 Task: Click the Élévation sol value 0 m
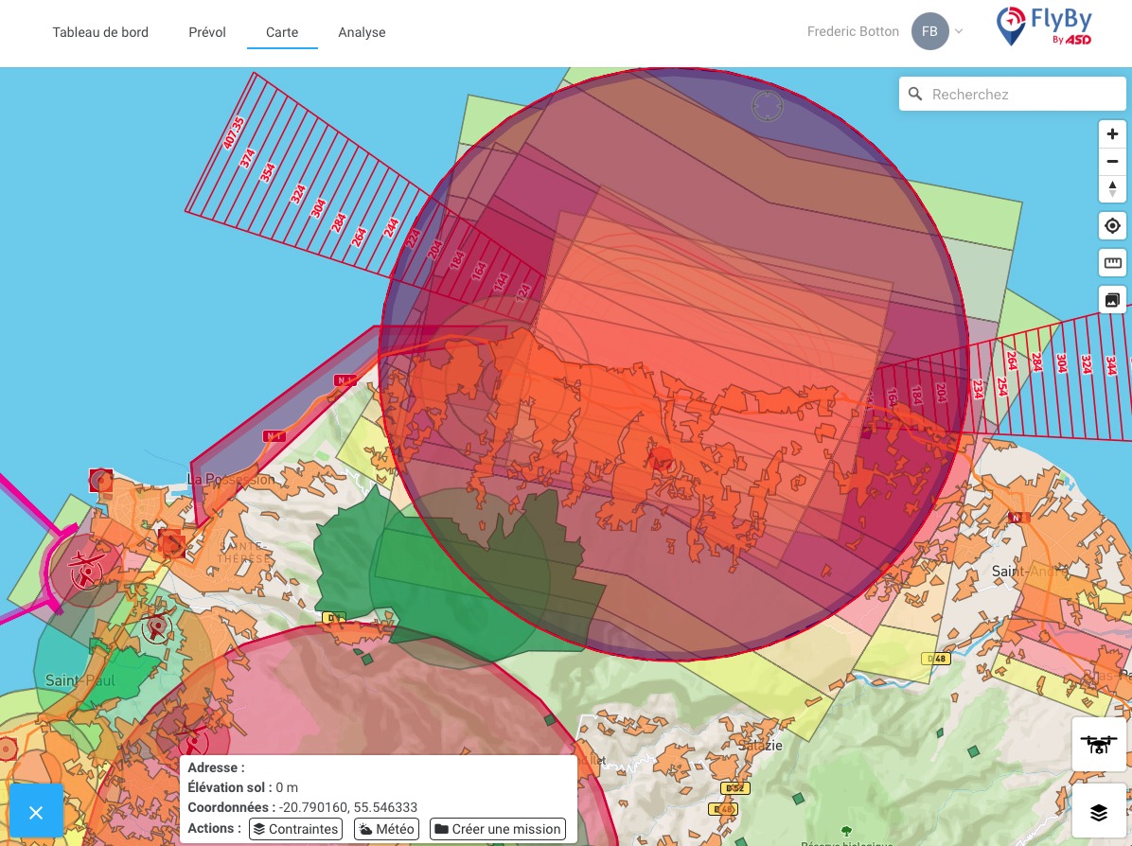point(287,787)
